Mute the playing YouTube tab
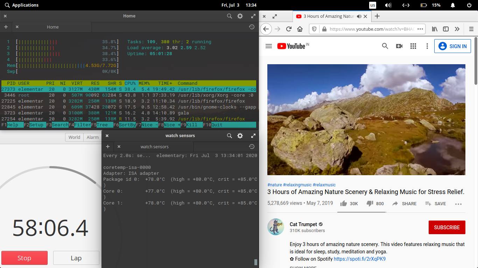The height and width of the screenshot is (268, 478). click(x=359, y=16)
